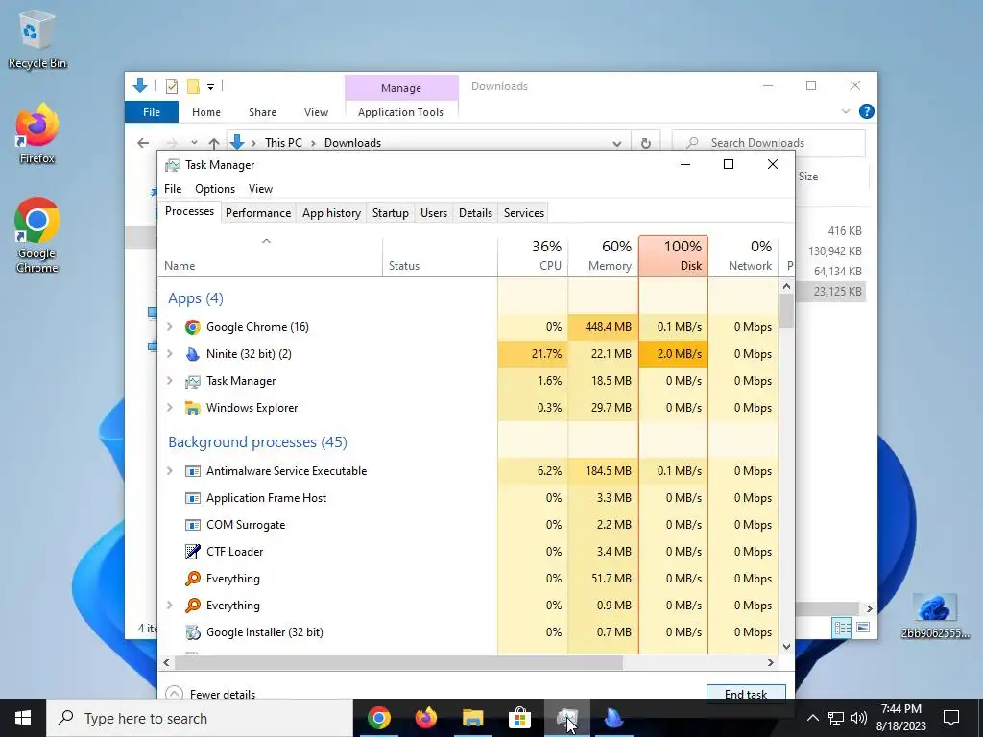983x737 pixels.
Task: Collapse details with Fewer details chevron
Action: (175, 693)
